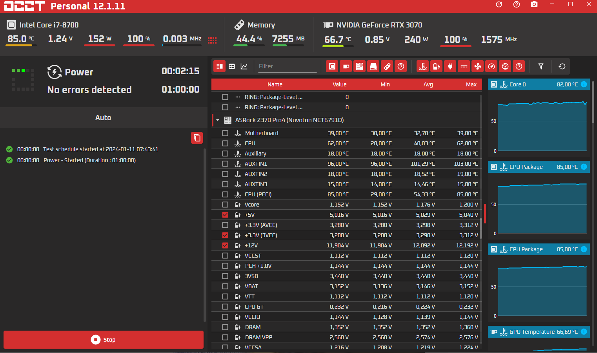Click the funnel filter icon
597x353 pixels.
541,66
